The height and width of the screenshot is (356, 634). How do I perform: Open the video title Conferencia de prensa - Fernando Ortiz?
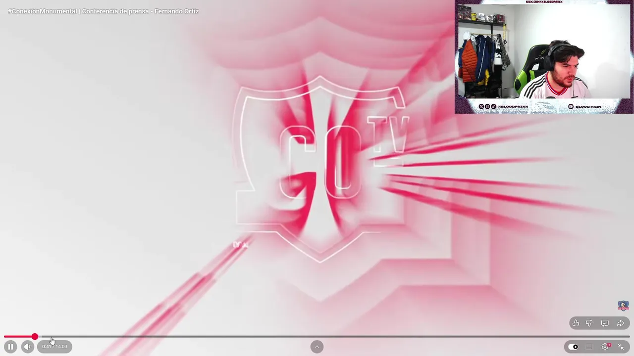click(103, 11)
